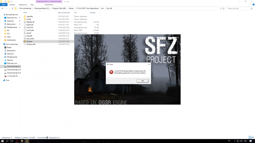The height and width of the screenshot is (143, 255).
Task: Sort by Размер column header
Action: [93, 12]
